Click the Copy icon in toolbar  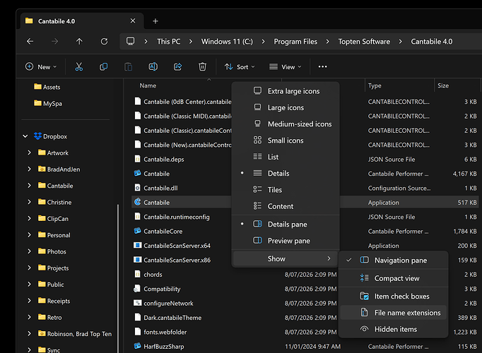click(104, 66)
